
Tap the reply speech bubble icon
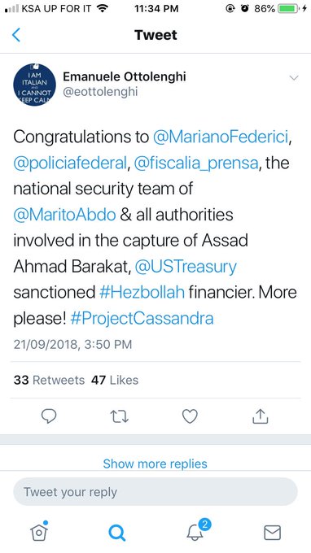coord(49,416)
